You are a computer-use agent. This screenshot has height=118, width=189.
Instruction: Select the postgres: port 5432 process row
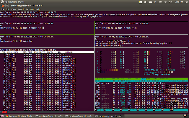[142, 99]
